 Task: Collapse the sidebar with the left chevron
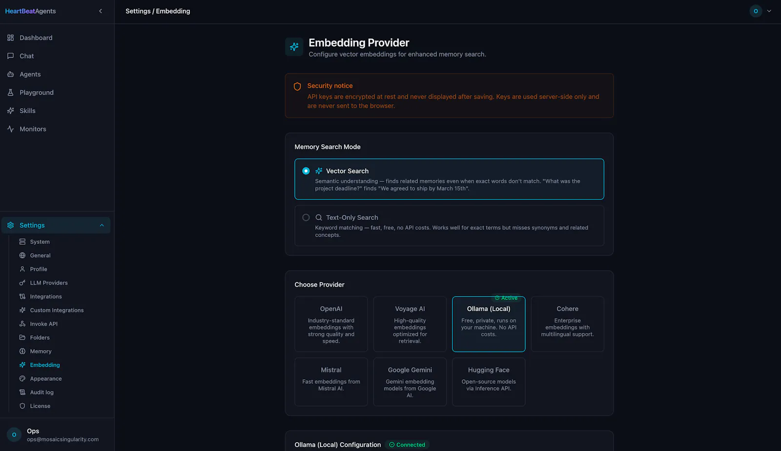pos(101,11)
